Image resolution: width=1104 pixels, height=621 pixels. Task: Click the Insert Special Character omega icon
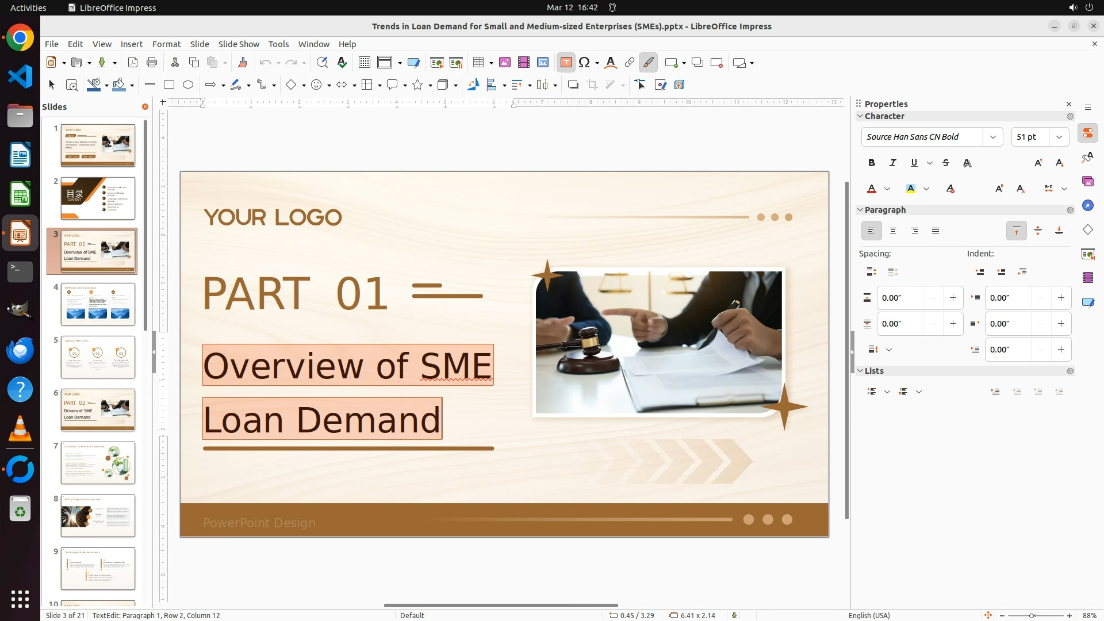click(585, 63)
